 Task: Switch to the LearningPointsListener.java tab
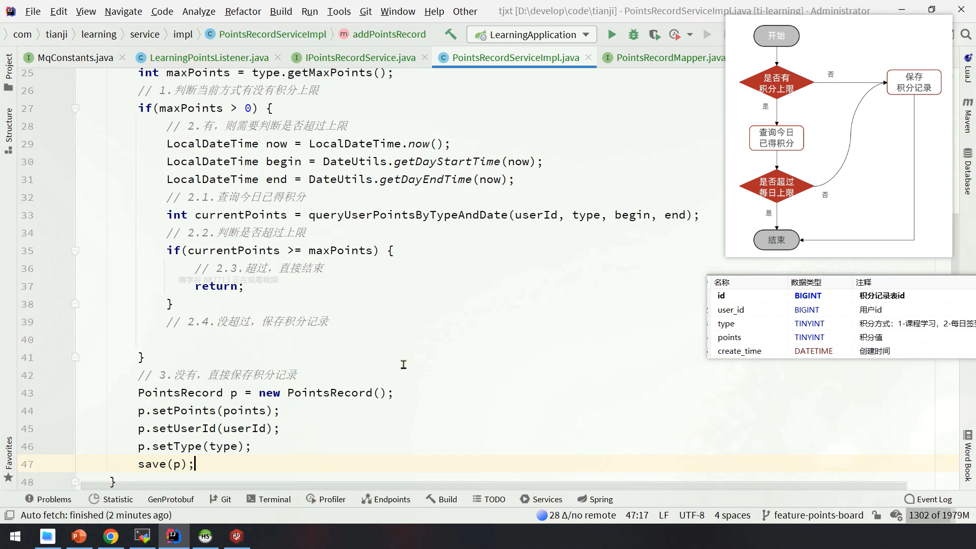pyautogui.click(x=209, y=57)
